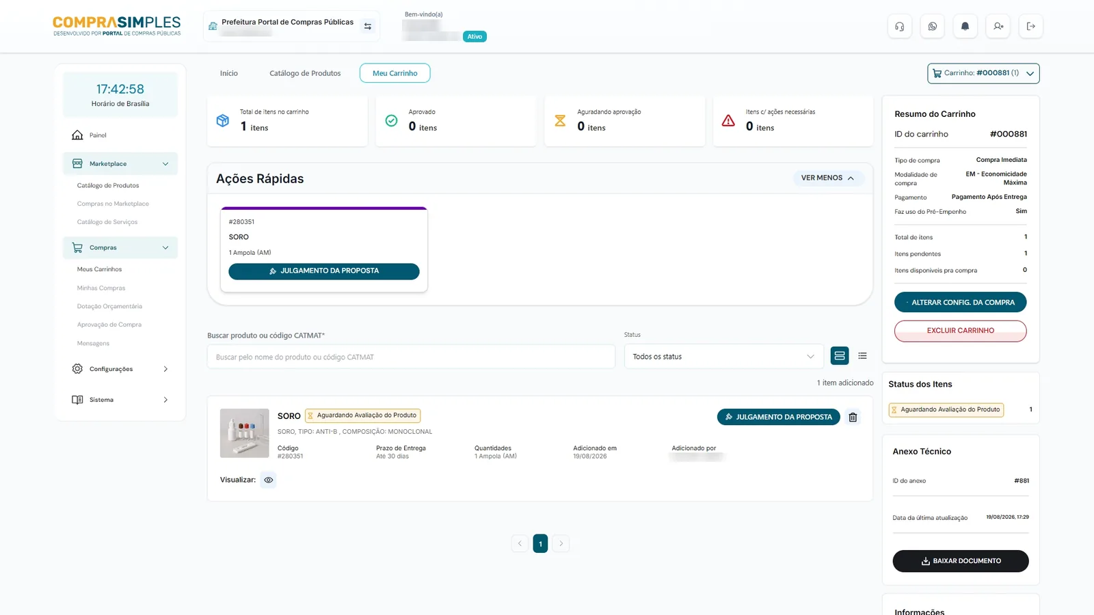Viewport: 1094px width, 615px height.
Task: Open the Catálogo de Produtos tab
Action: [x=305, y=73]
